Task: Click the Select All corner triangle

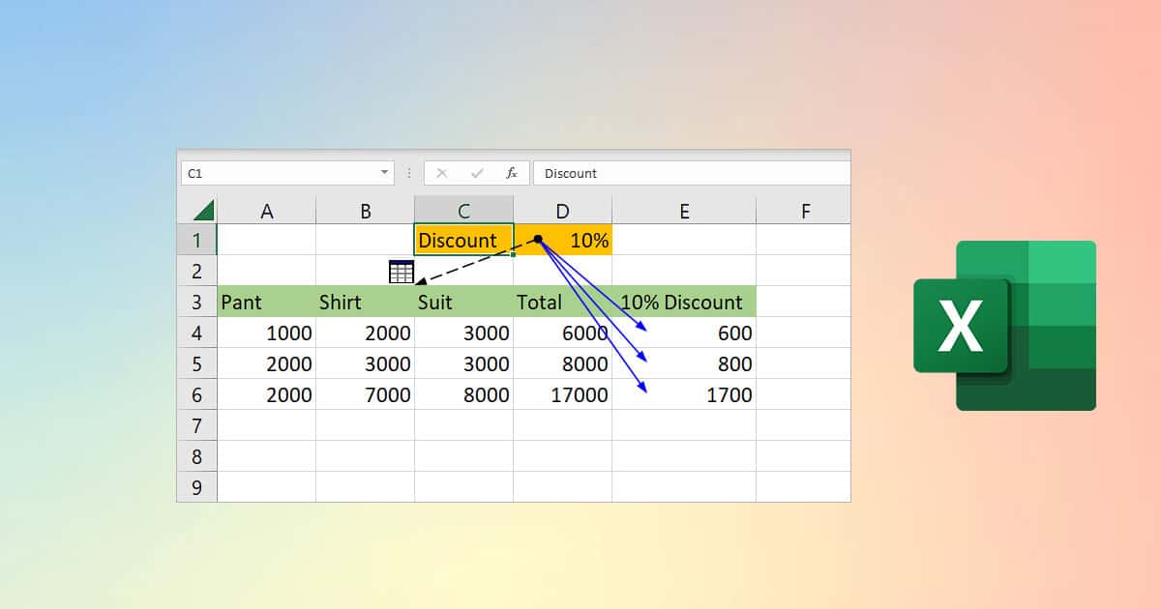Action: click(203, 211)
